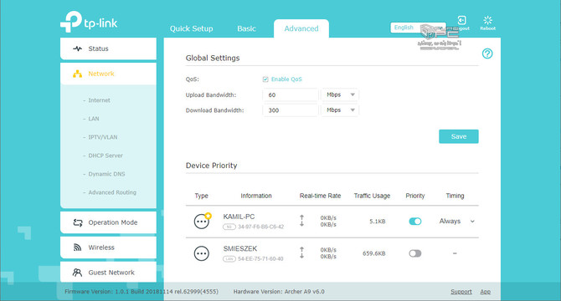This screenshot has height=301, width=561.
Task: Click the Operation Mode arrows icon
Action: (x=78, y=222)
